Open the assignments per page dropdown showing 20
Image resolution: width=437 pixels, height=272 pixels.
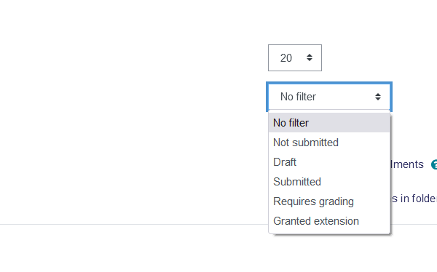pyautogui.click(x=295, y=57)
